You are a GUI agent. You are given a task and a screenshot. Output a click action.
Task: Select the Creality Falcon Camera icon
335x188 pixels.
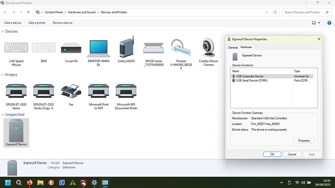(x=208, y=47)
